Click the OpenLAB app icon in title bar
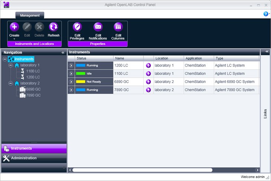The height and width of the screenshot is (181, 271). [6, 5]
